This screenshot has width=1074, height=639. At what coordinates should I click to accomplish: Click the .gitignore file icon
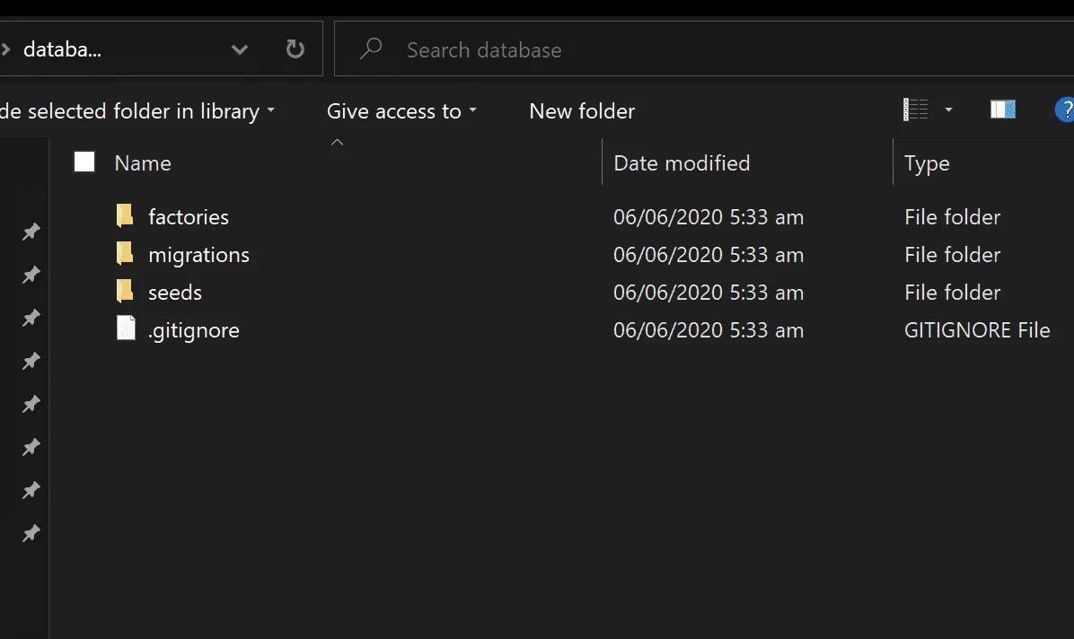[x=126, y=328]
